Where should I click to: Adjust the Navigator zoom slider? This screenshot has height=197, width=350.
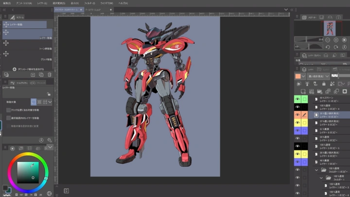309,40
